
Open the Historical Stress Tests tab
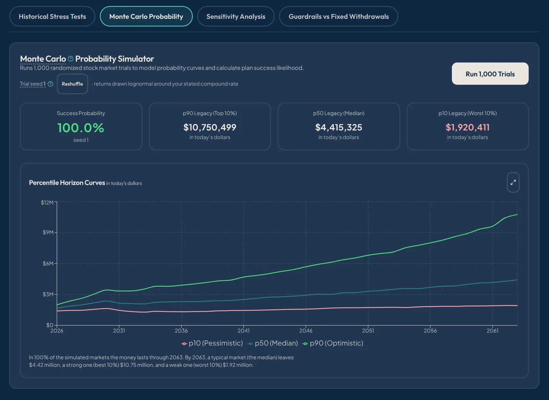(52, 16)
